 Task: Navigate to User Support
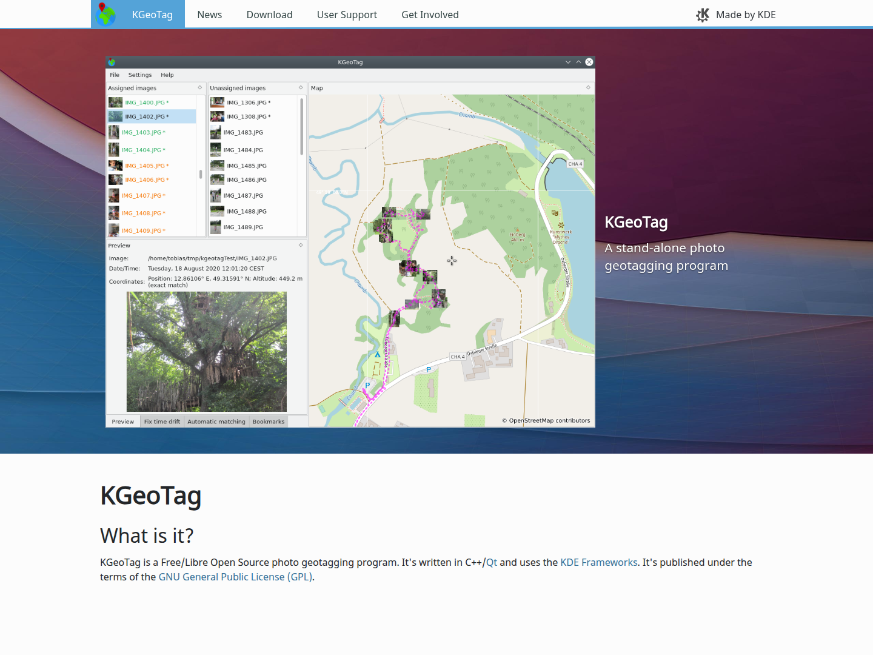(347, 15)
